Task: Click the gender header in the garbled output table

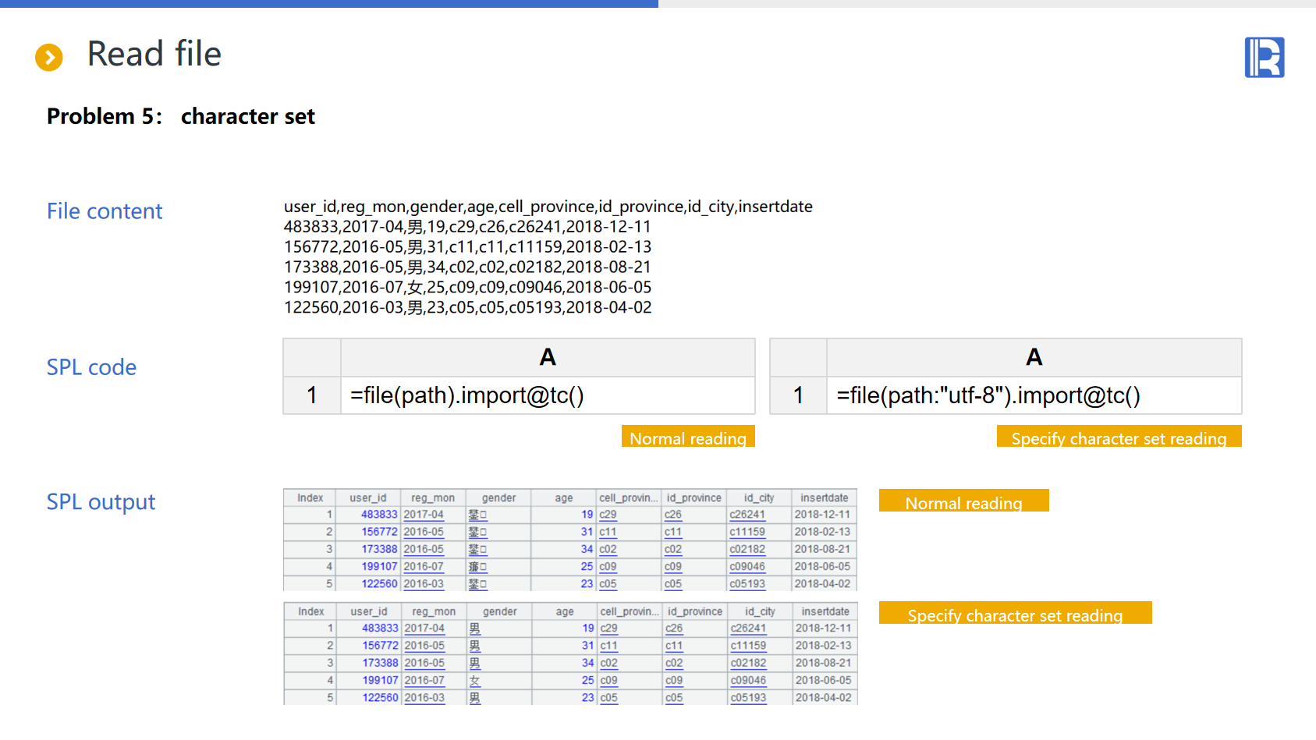Action: pyautogui.click(x=498, y=497)
